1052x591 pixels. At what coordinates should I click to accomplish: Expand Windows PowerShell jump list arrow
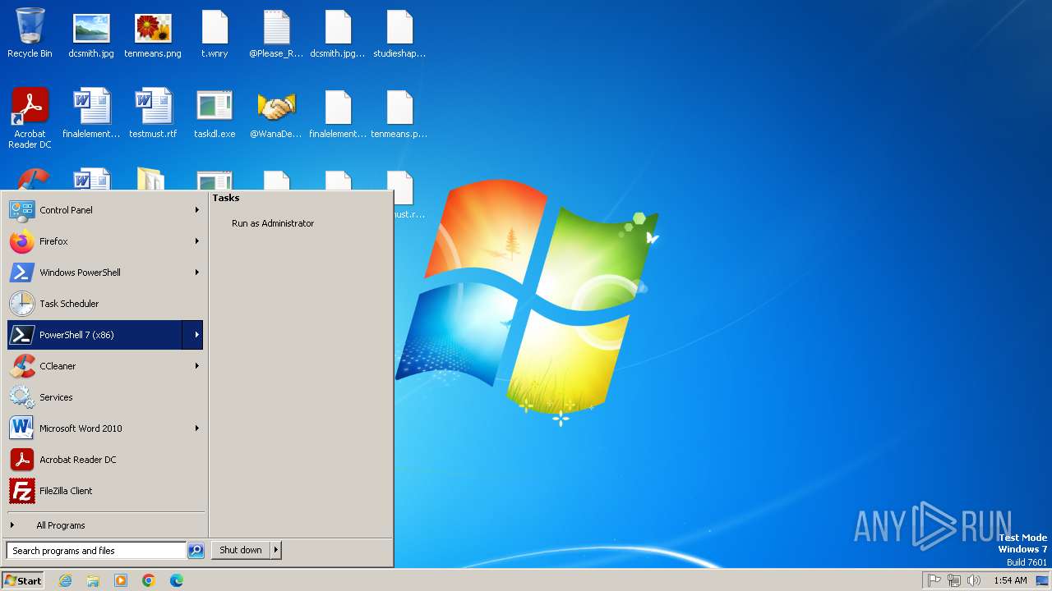[196, 273]
